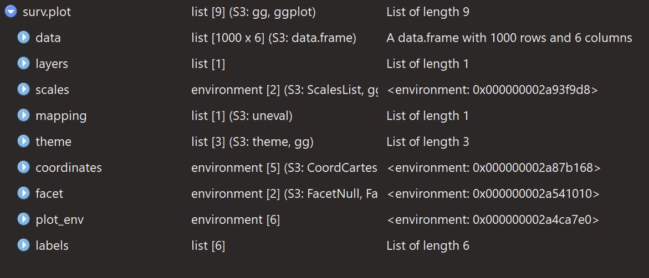Viewport: 649px width, 278px height.
Task: Collapse the surv.plot object tree
Action: click(x=10, y=12)
